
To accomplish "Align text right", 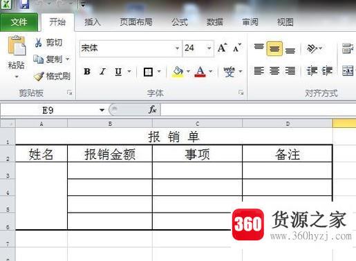I will point(290,70).
